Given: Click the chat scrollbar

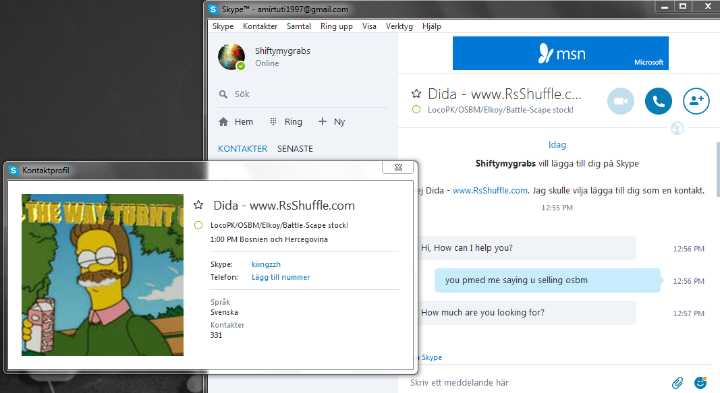Looking at the screenshot, I should pyautogui.click(x=718, y=169).
